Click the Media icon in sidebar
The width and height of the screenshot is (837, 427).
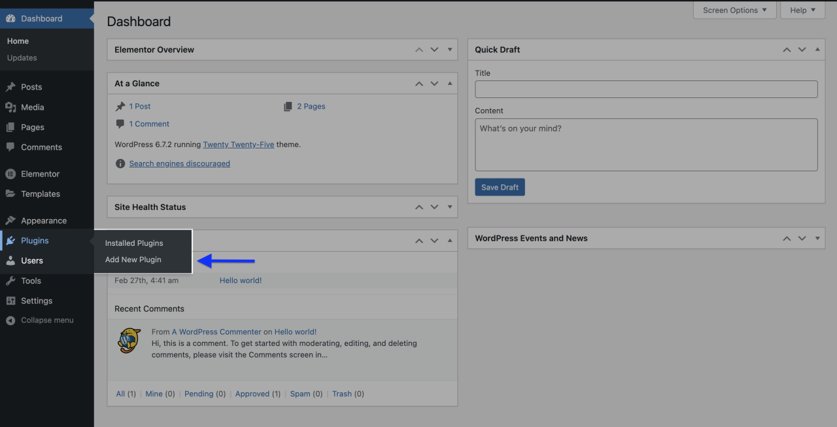click(10, 107)
